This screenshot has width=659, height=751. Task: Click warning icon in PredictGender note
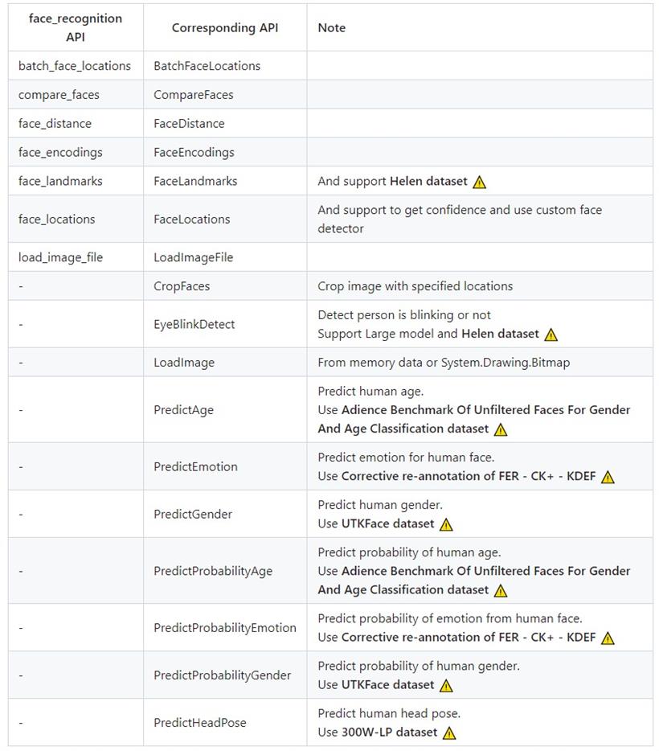pyautogui.click(x=446, y=524)
